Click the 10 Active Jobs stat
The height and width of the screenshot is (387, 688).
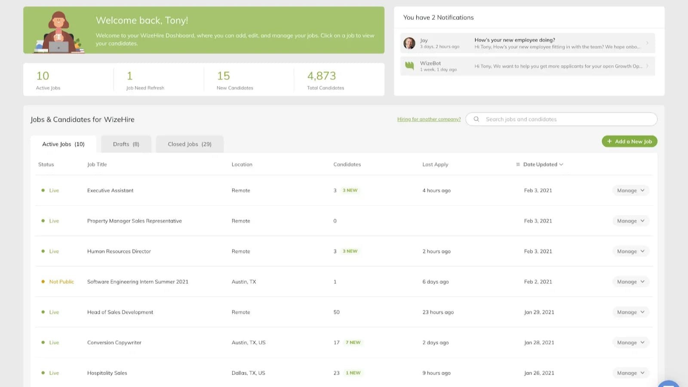48,80
